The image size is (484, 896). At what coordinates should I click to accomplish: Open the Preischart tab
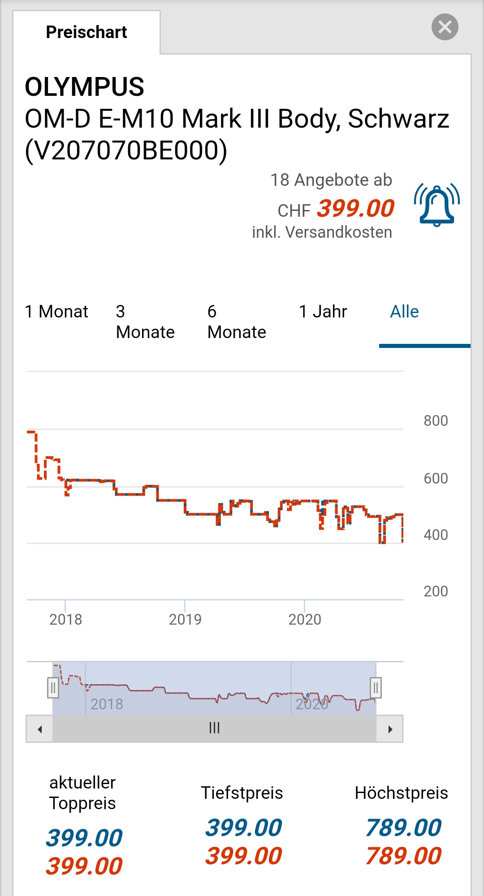tap(86, 32)
